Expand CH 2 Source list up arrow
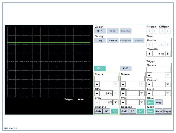The width and height of the screenshot is (176, 133). [123, 84]
